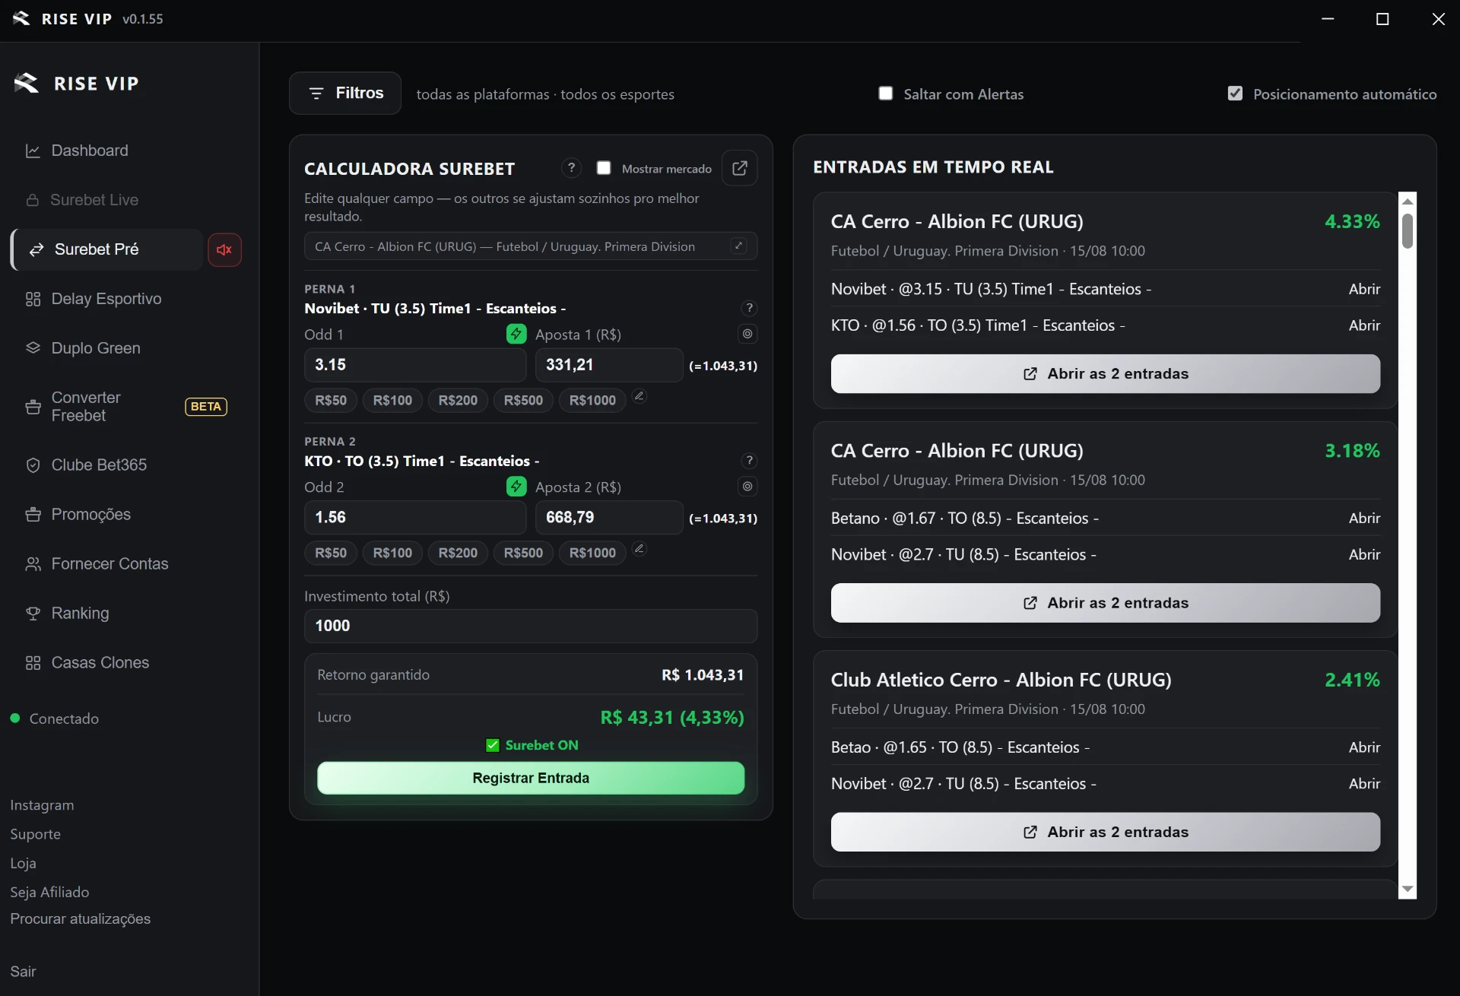
Task: Click the Surebet Pré arrows icon
Action: [36, 249]
